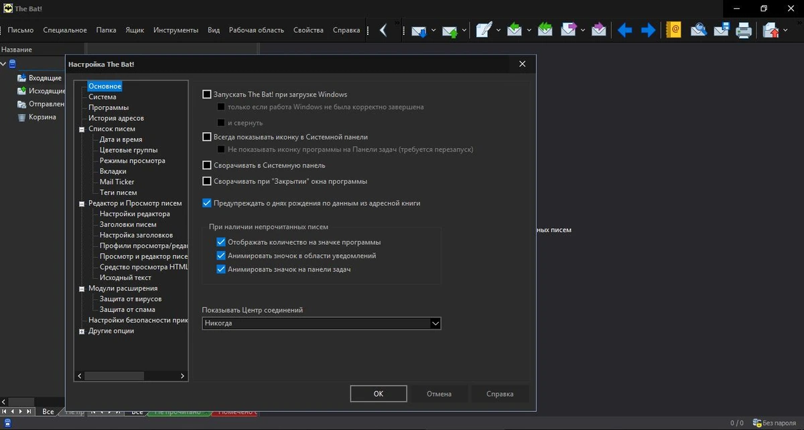Click the Отмена button

439,394
